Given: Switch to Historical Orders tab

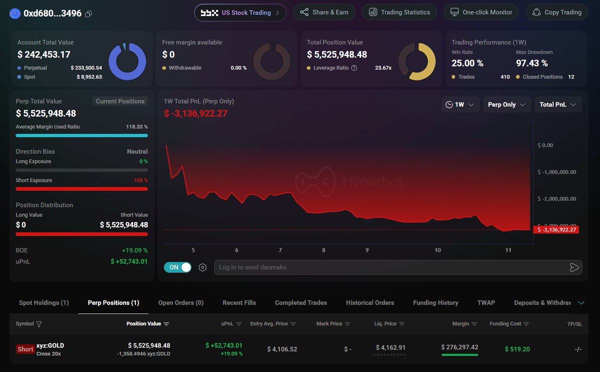Looking at the screenshot, I should [x=370, y=302].
